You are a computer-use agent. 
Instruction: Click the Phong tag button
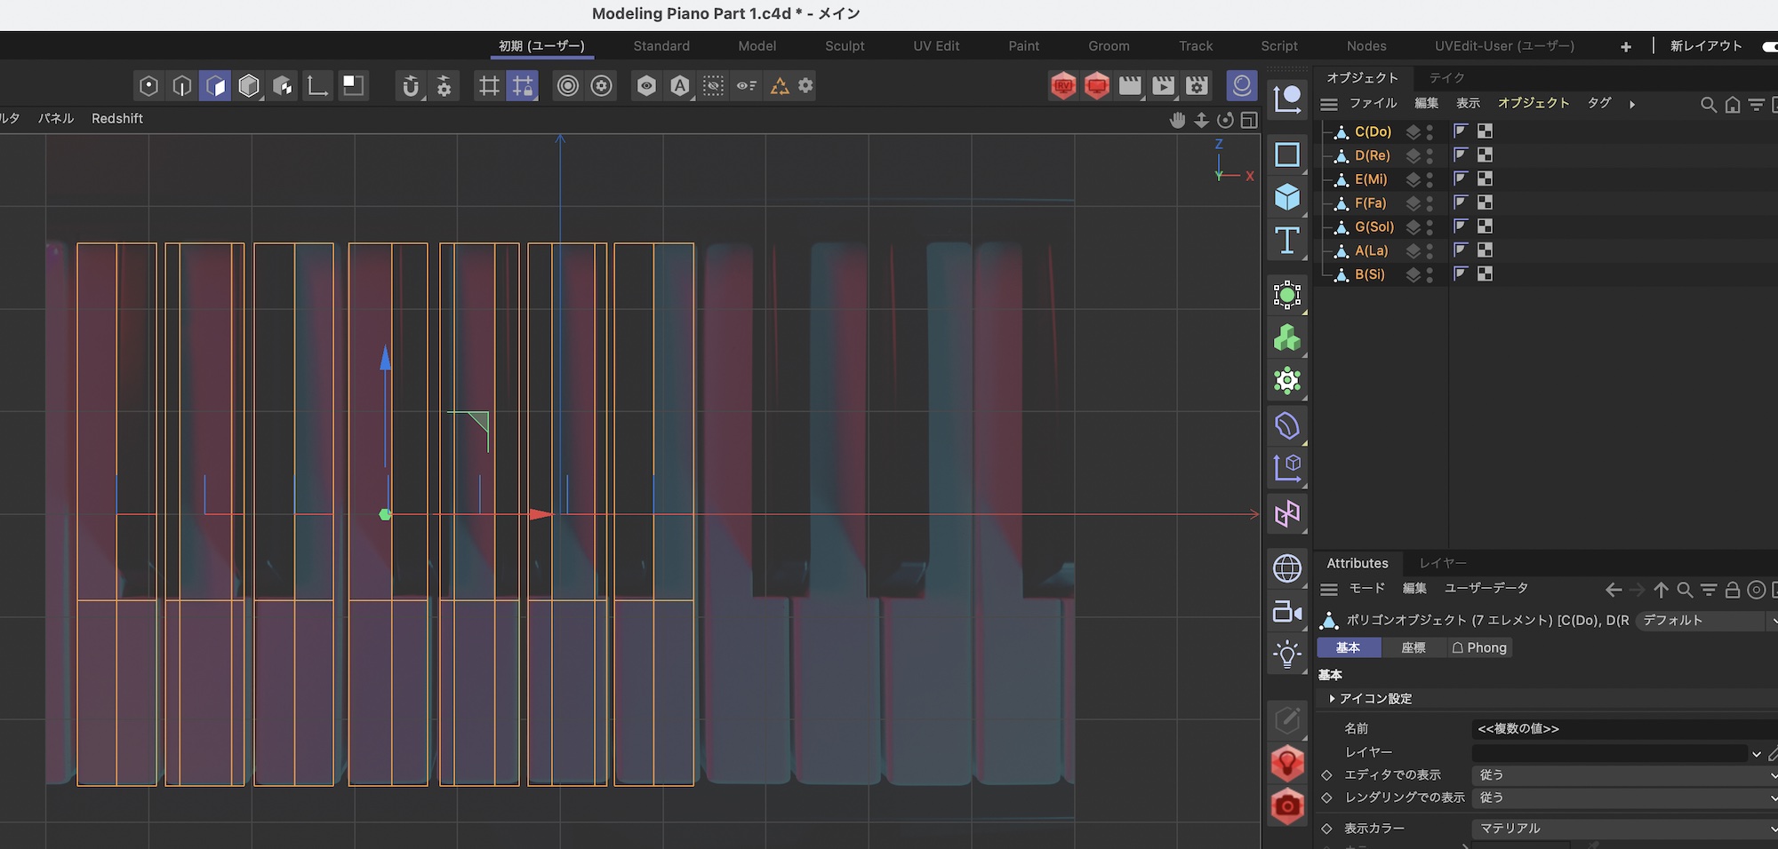pyautogui.click(x=1479, y=648)
